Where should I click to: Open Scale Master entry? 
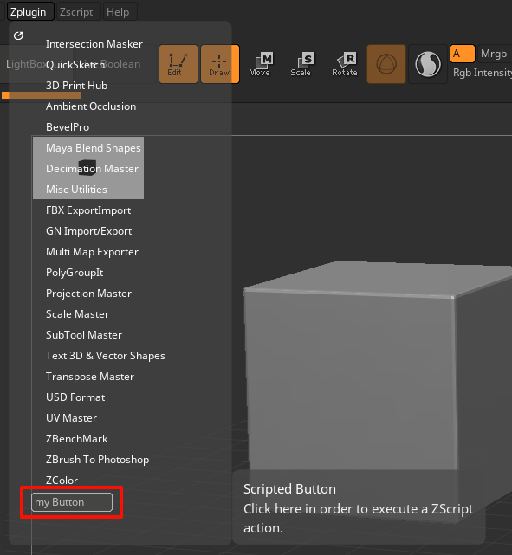[x=77, y=314]
